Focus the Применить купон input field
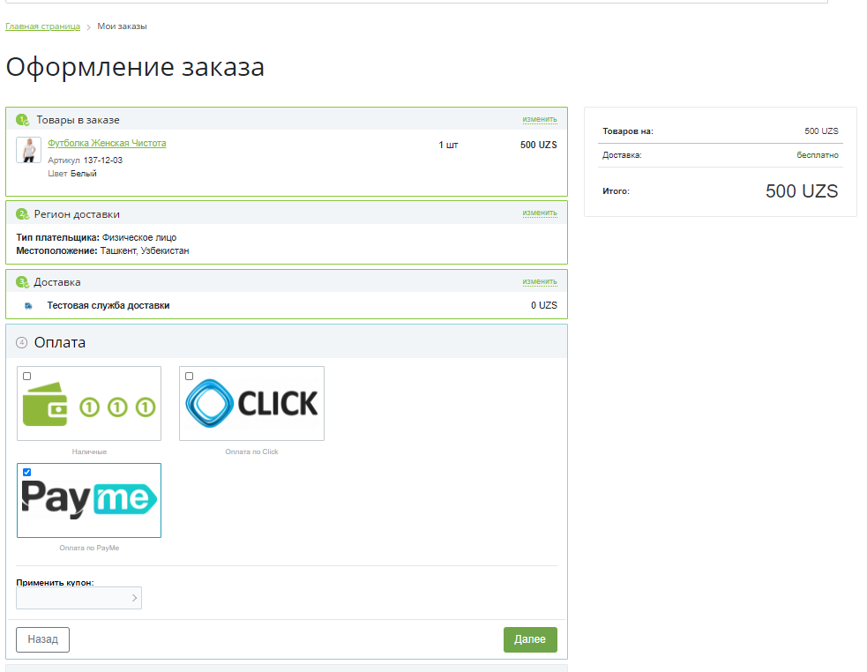The height and width of the screenshot is (672, 867). [x=78, y=598]
